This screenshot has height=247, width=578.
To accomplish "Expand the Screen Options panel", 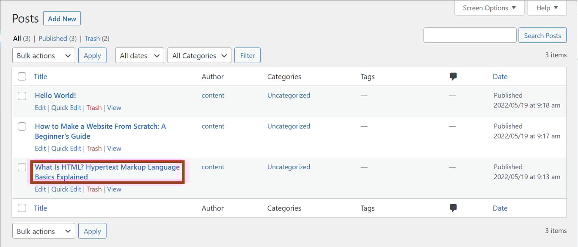I will coord(489,8).
